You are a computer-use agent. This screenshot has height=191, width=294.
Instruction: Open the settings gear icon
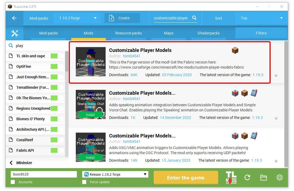[279, 177]
